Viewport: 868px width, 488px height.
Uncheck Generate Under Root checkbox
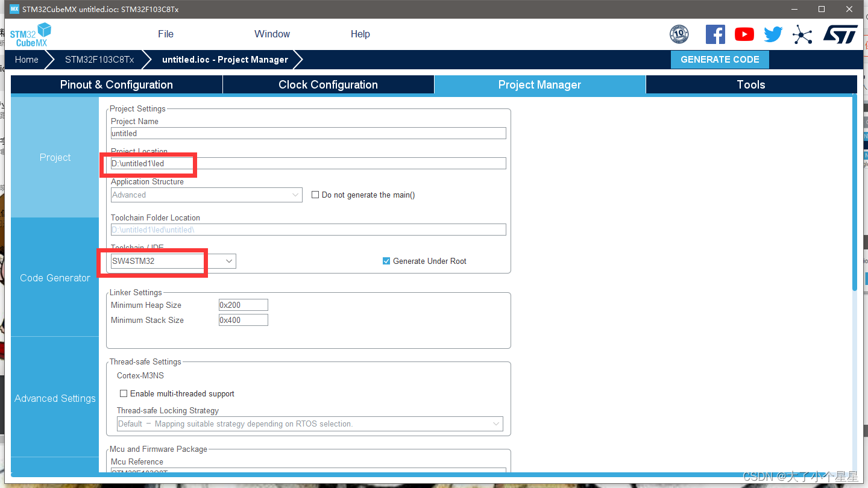[x=386, y=261]
